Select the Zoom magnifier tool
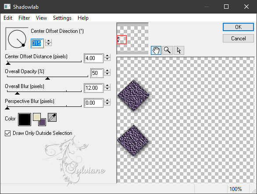The image size is (257, 194). 168,50
